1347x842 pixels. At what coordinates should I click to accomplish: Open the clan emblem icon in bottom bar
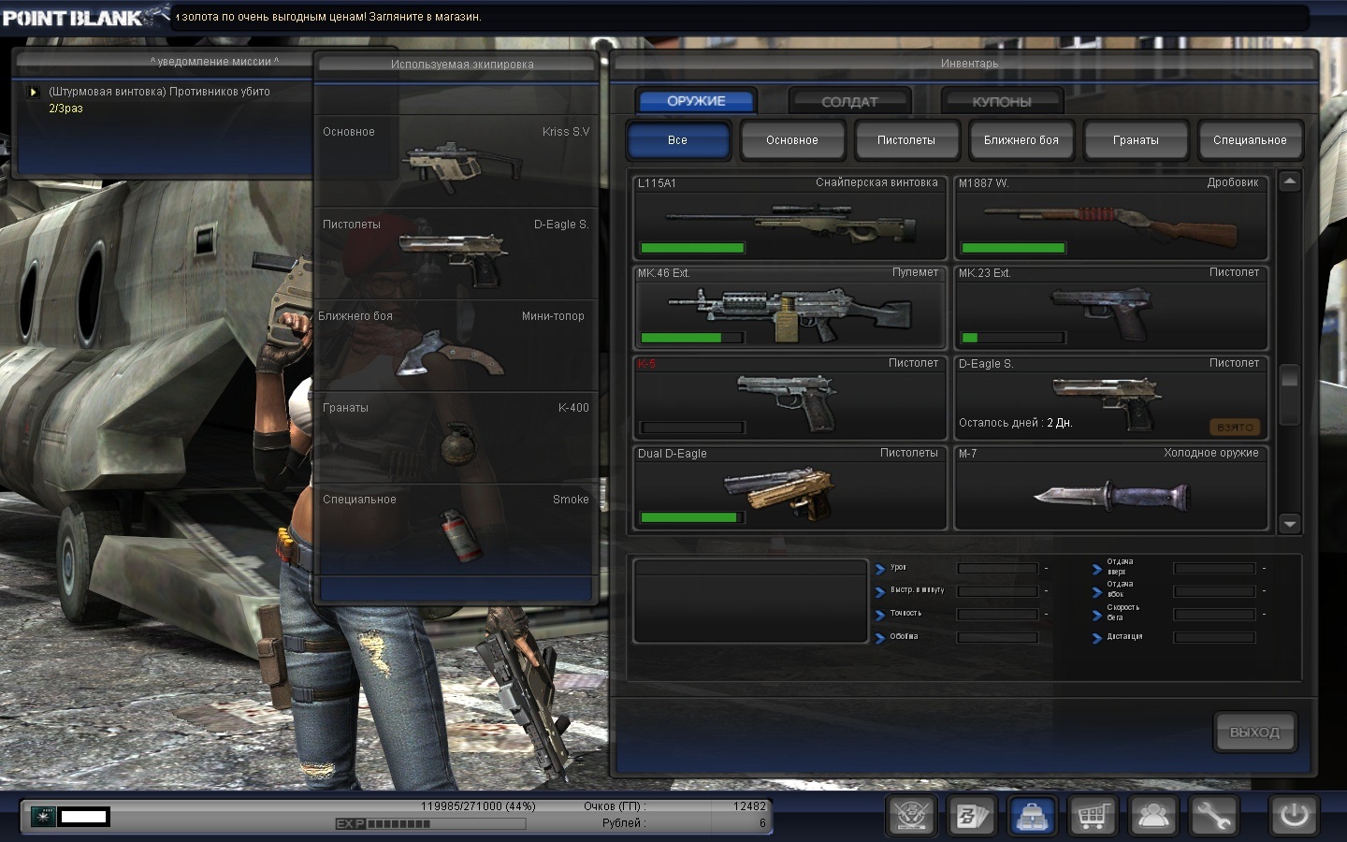[x=912, y=816]
